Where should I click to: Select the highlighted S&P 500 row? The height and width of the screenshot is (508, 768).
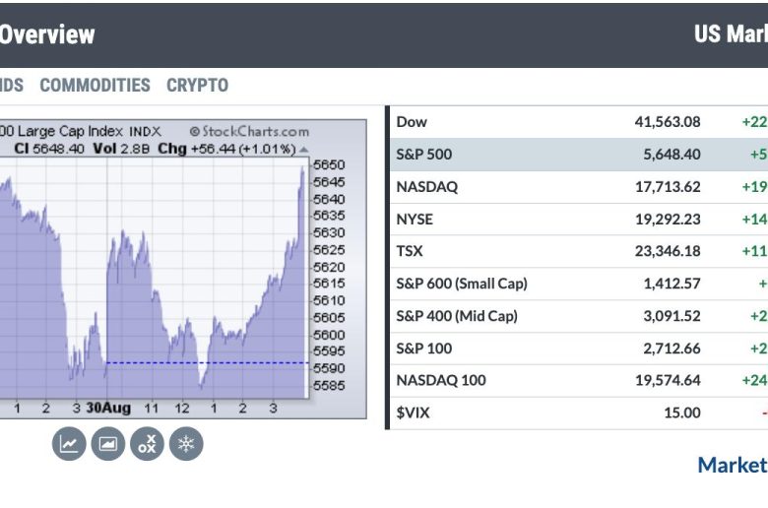(x=579, y=155)
